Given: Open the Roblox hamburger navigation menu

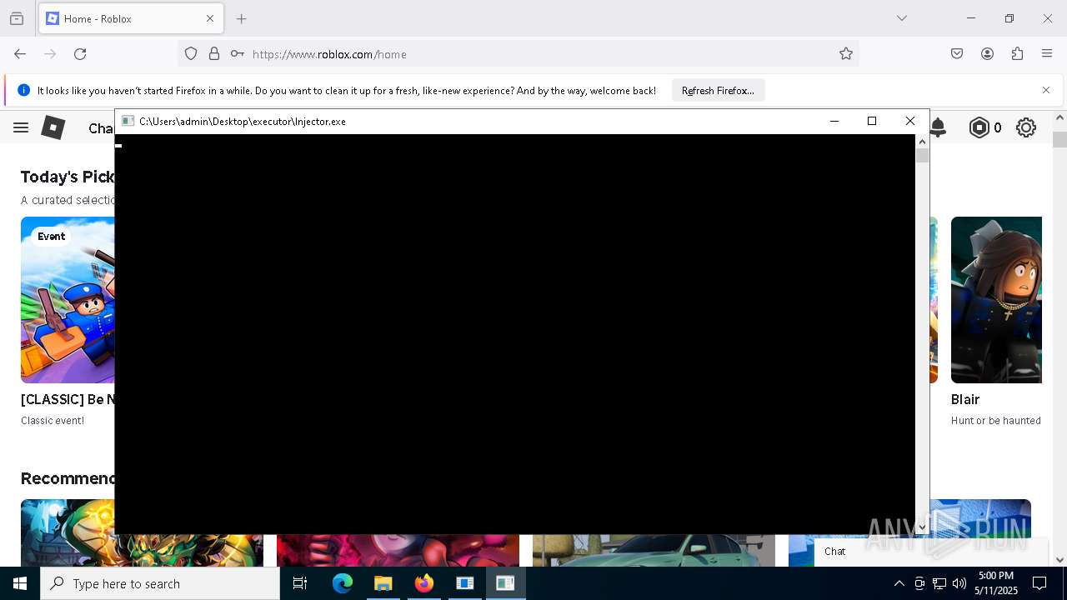Looking at the screenshot, I should 21,127.
